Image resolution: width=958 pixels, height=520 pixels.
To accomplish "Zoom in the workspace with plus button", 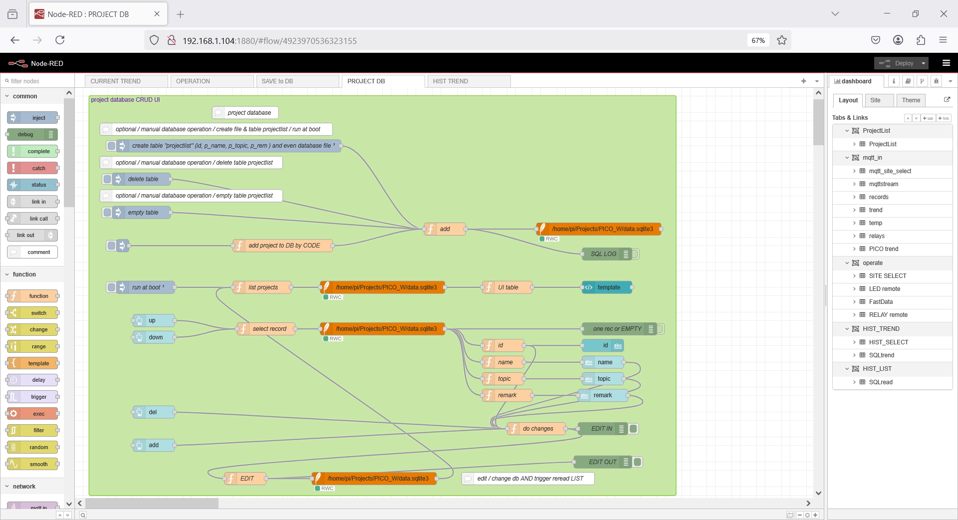I will tap(815, 515).
